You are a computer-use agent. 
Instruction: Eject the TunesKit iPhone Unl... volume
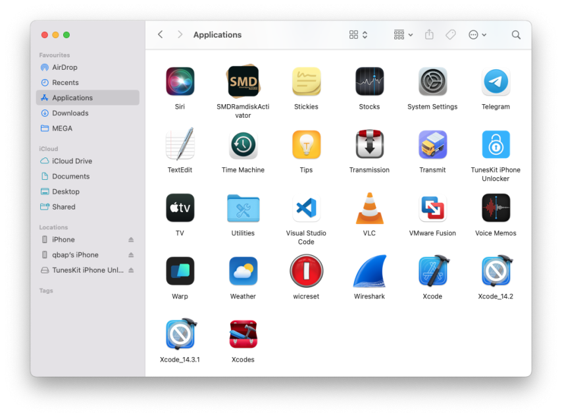131,270
